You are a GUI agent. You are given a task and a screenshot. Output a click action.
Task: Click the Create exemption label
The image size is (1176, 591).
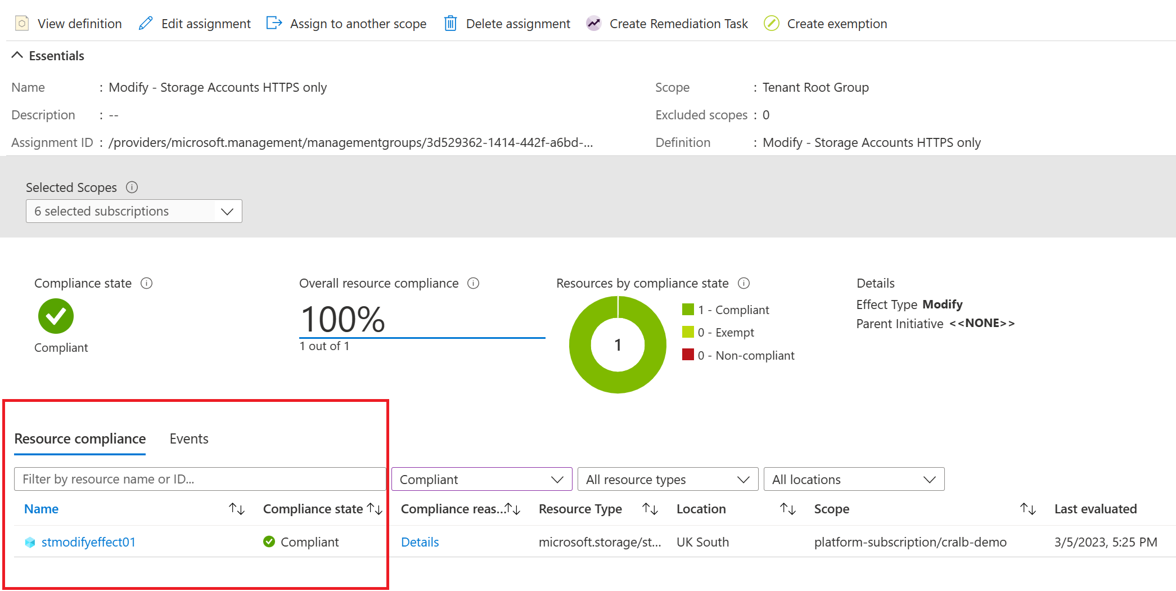837,24
